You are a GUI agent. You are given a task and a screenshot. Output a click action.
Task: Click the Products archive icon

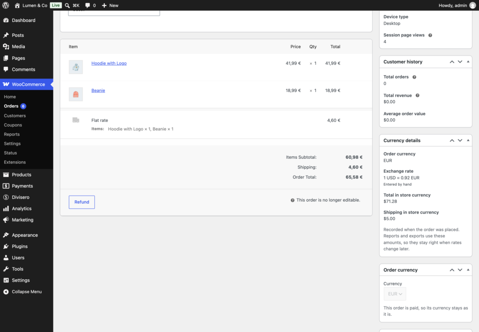[6, 175]
